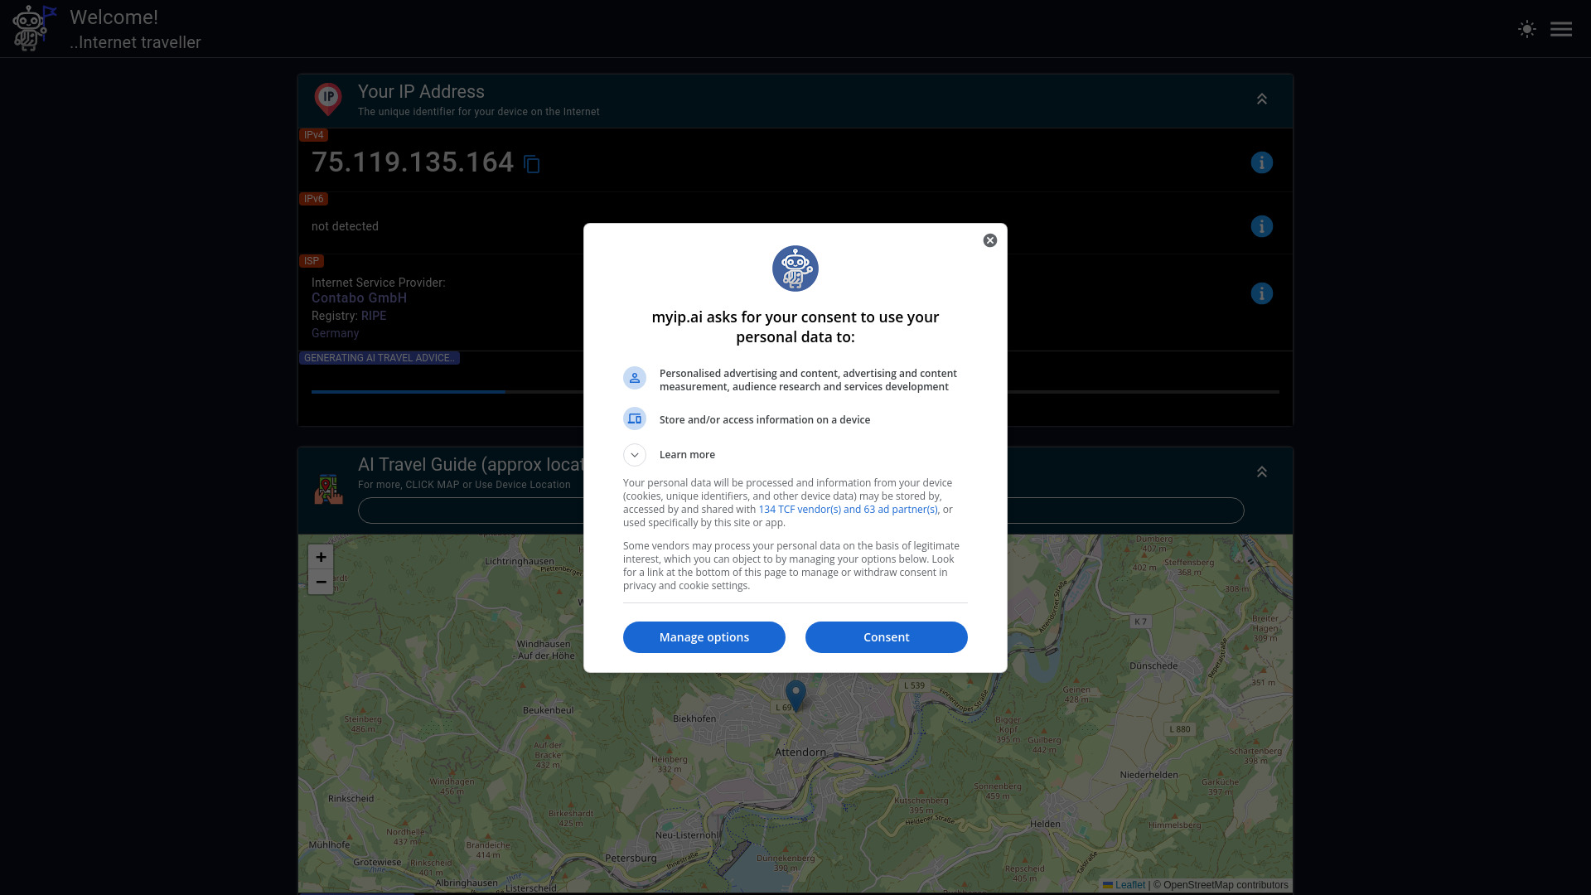Click the Consent button
Viewport: 1591px width, 895px height.
point(886,637)
